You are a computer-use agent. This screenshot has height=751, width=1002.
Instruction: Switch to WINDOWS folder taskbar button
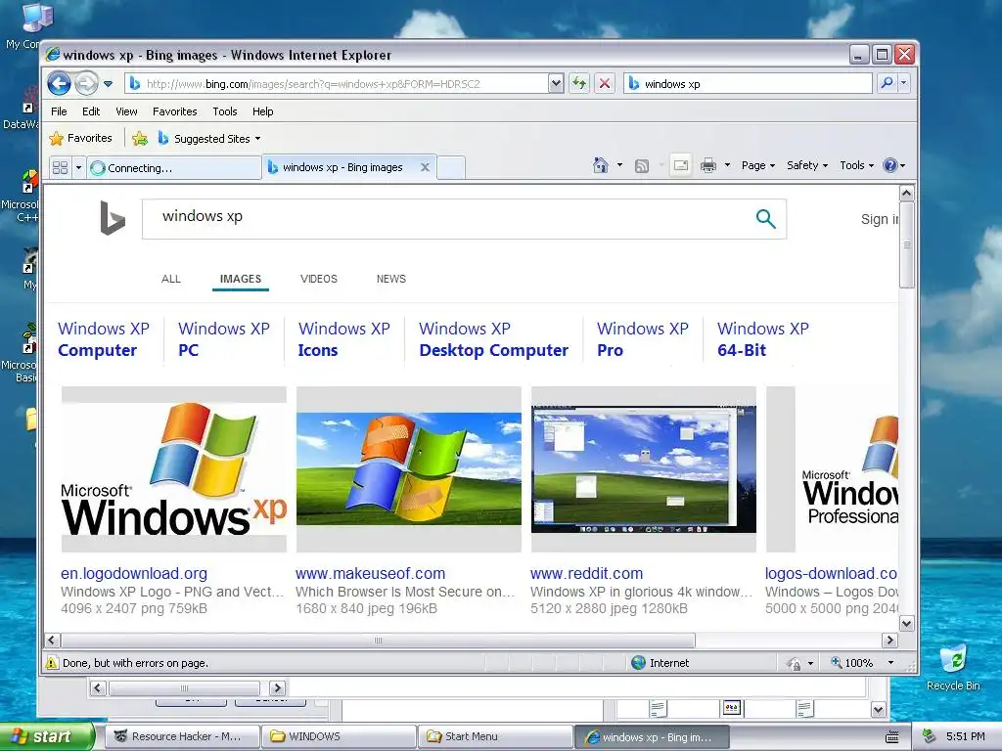click(340, 736)
